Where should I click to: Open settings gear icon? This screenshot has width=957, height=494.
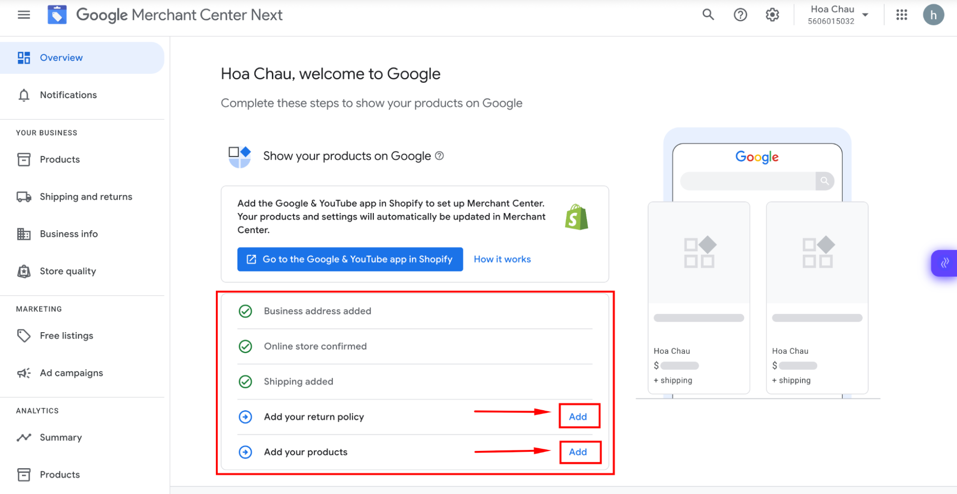click(x=772, y=15)
